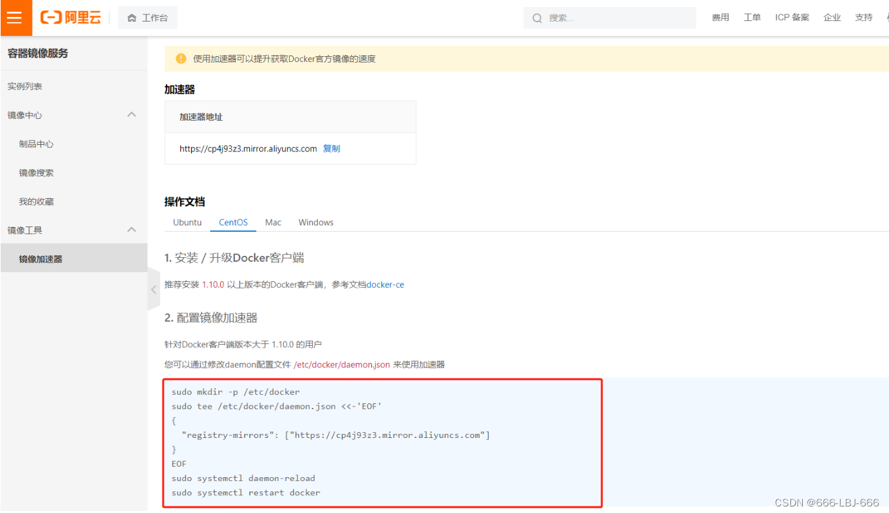Switch to the Mac tab
This screenshot has height=513, width=889.
pyautogui.click(x=273, y=223)
